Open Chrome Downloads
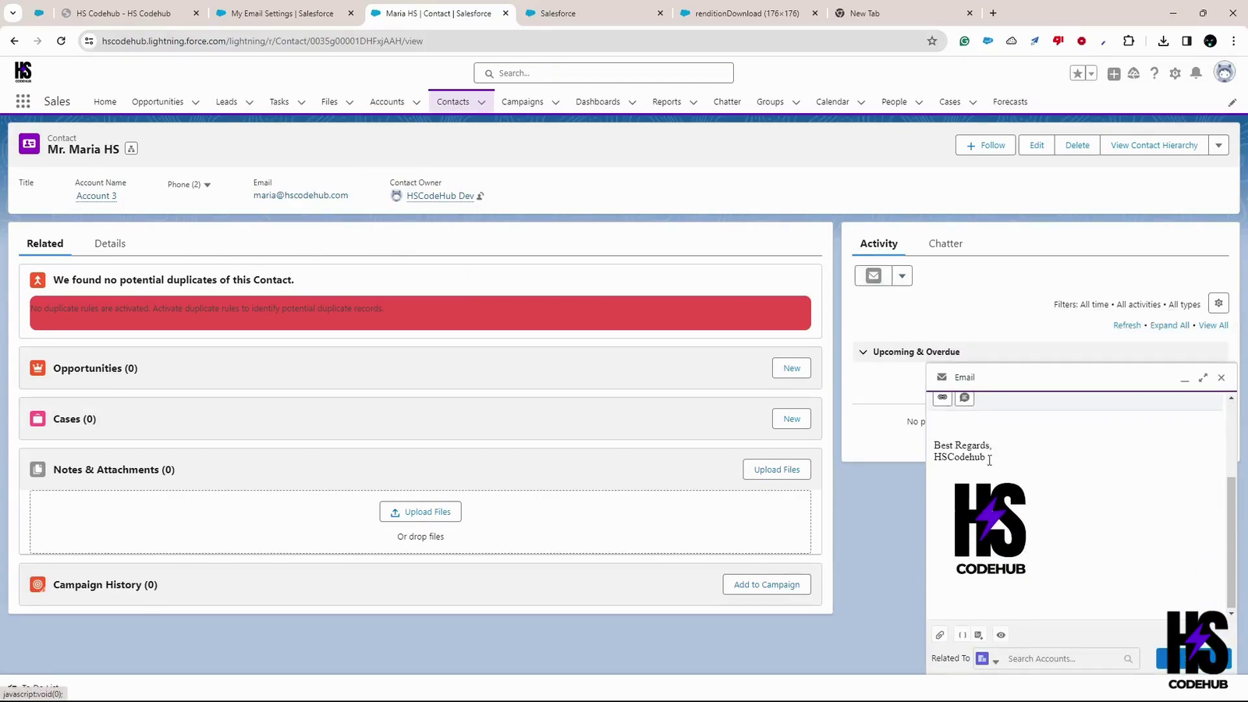This screenshot has width=1248, height=702. (1163, 41)
